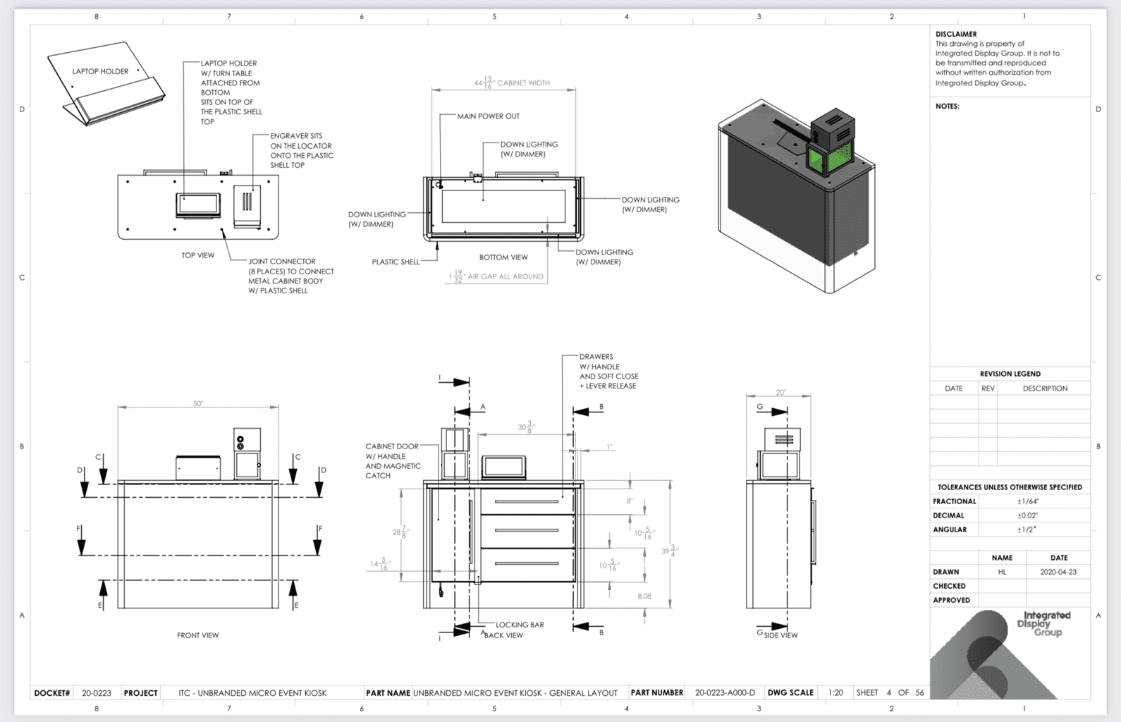Select the 50" front view width dimension
1121x722 pixels.
point(198,404)
